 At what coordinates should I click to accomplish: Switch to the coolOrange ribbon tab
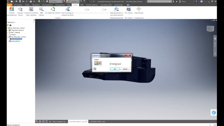click(x=118, y=5)
